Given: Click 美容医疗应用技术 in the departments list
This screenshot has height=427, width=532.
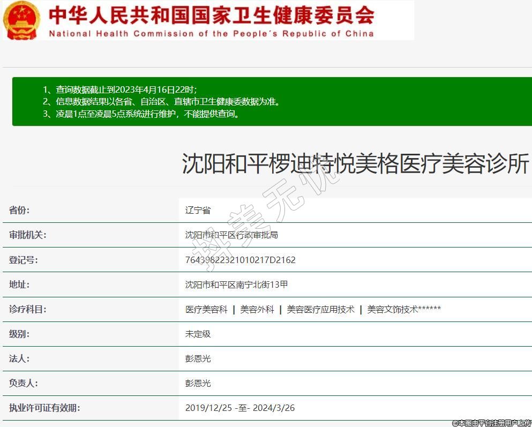Looking at the screenshot, I should tap(320, 309).
